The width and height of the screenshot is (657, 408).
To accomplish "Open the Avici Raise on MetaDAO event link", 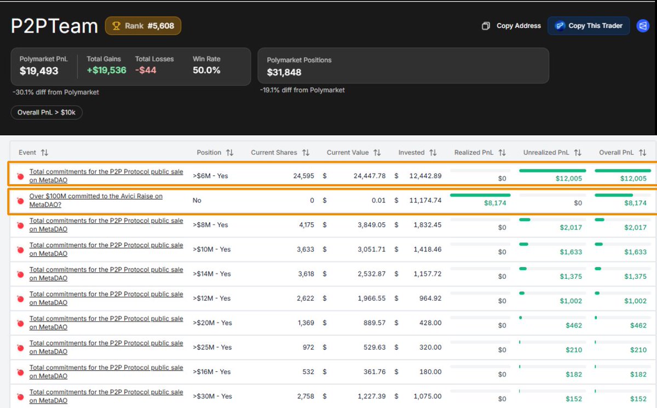I will tap(96, 200).
